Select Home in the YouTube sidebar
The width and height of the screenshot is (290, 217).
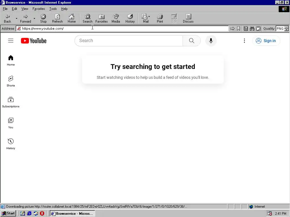click(11, 60)
